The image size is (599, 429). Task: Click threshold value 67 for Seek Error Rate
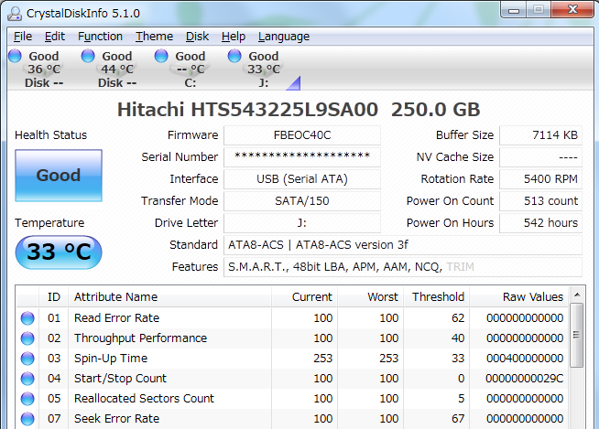click(x=458, y=419)
